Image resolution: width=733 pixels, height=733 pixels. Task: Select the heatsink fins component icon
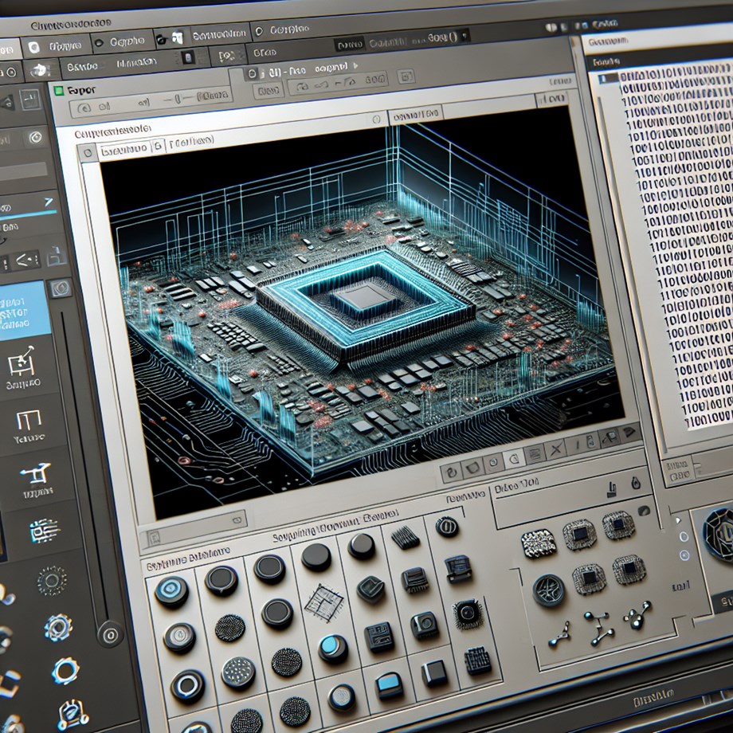click(x=405, y=539)
